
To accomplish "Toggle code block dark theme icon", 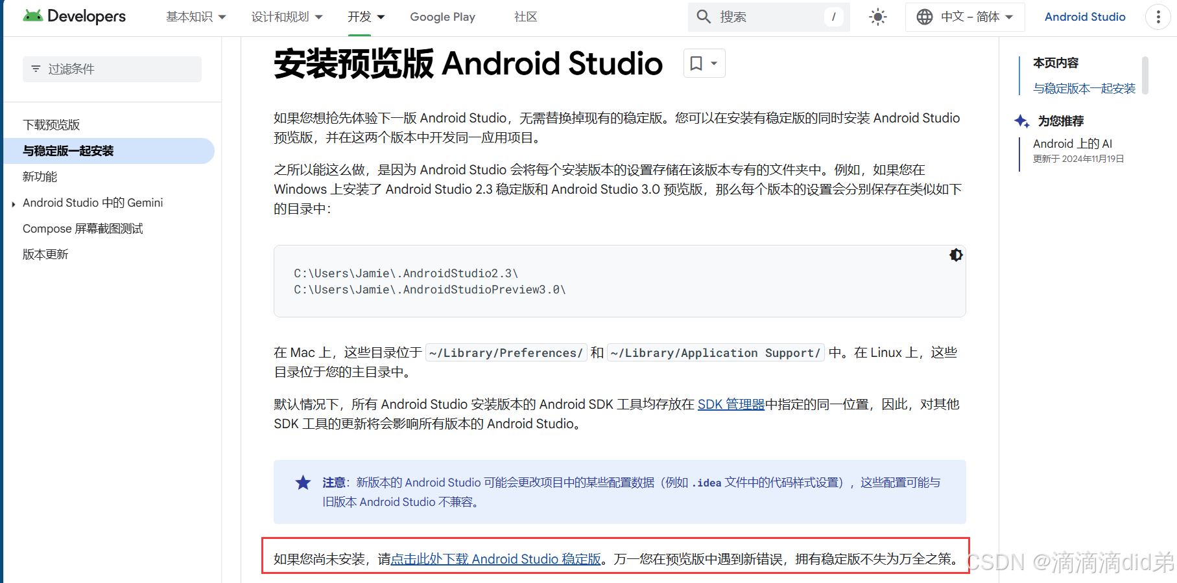I will 956,255.
